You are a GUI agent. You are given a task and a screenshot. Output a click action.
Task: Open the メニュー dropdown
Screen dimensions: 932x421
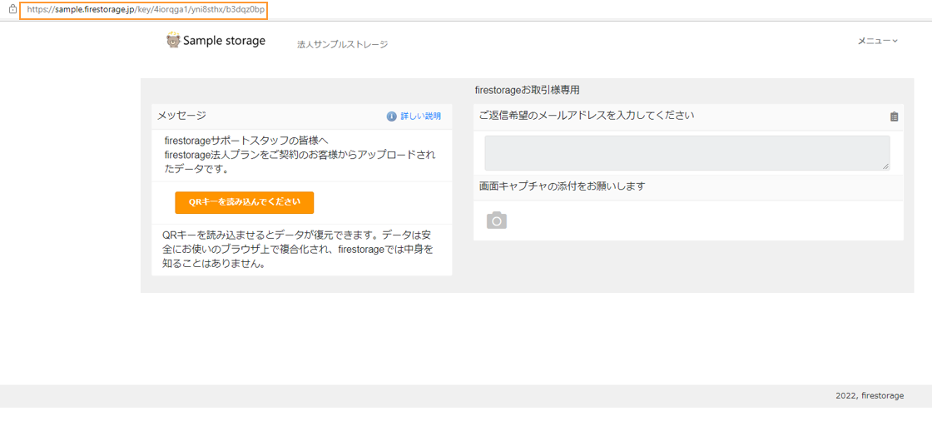[x=877, y=41]
